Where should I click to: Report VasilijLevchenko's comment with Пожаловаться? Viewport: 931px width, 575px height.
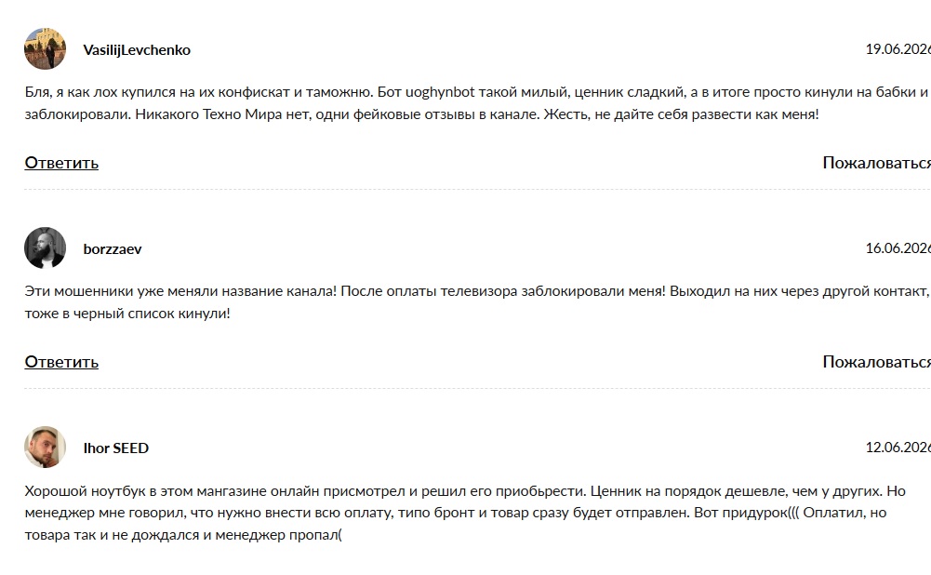[x=876, y=163]
